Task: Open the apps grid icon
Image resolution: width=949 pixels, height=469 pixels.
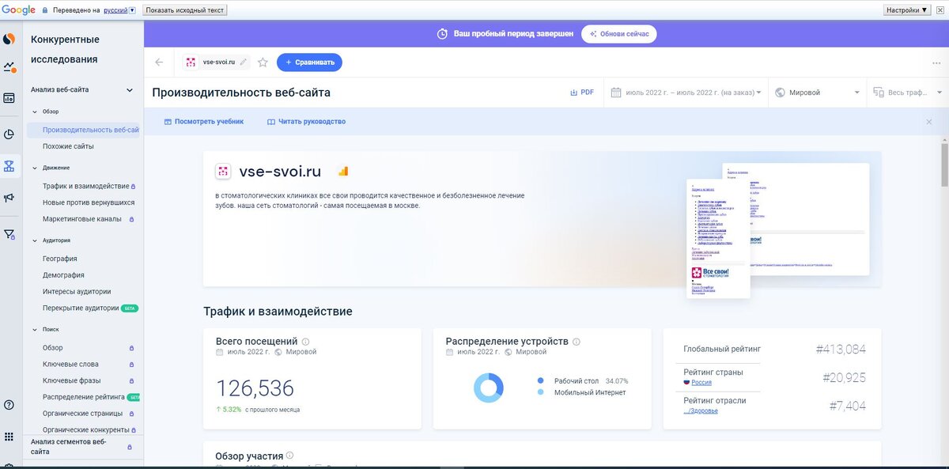Action: point(9,436)
